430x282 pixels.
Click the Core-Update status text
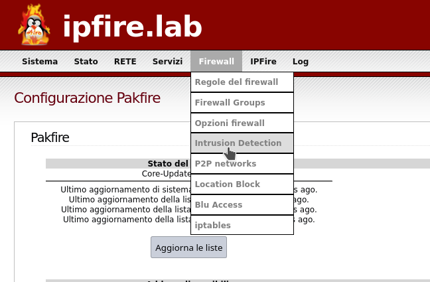pyautogui.click(x=166, y=174)
